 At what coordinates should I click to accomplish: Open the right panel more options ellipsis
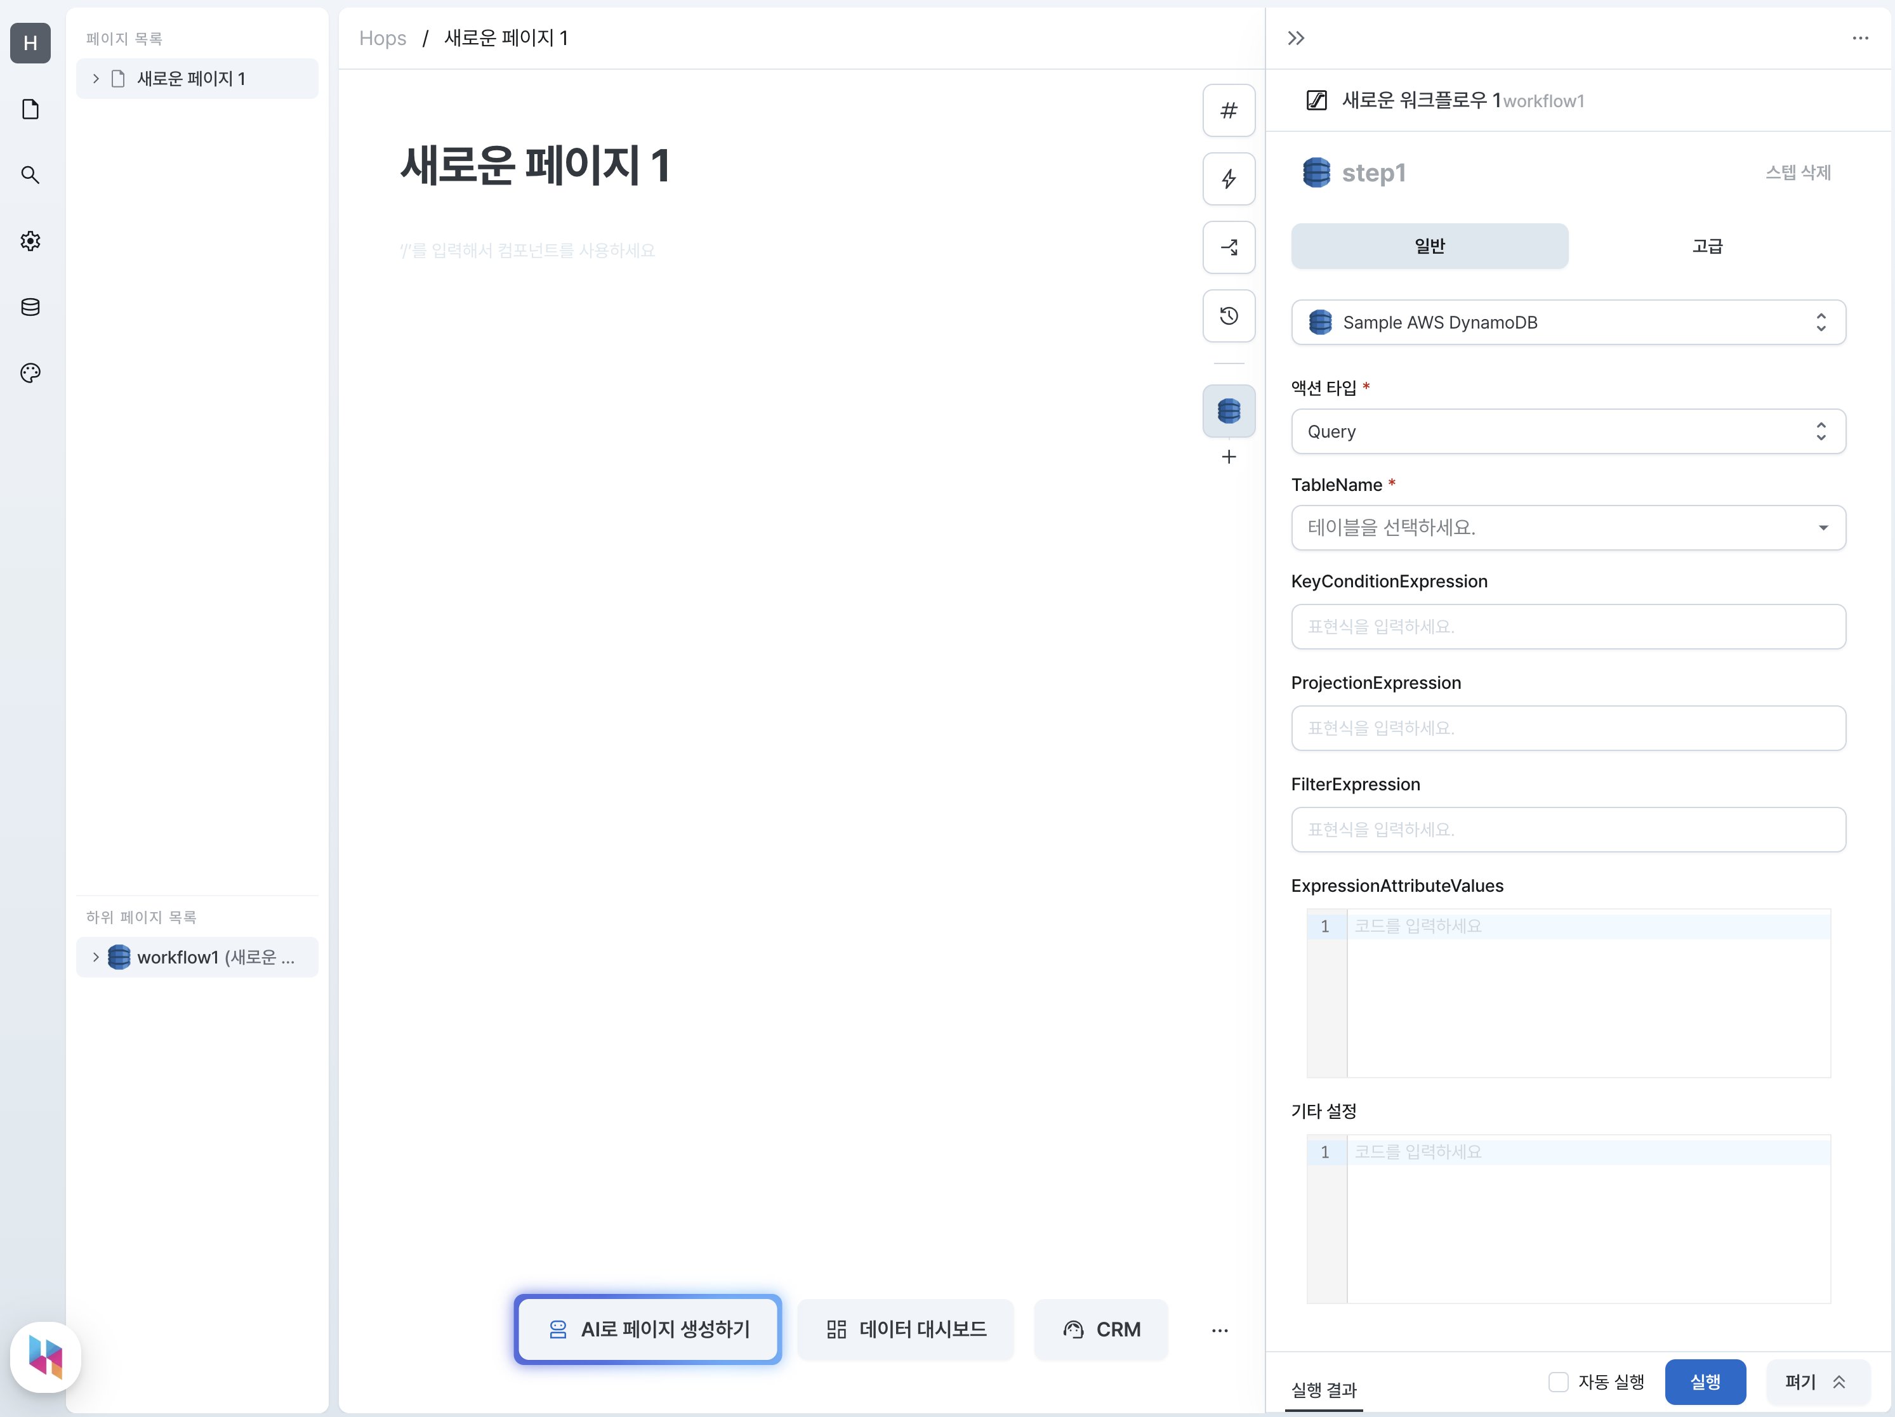[1860, 37]
